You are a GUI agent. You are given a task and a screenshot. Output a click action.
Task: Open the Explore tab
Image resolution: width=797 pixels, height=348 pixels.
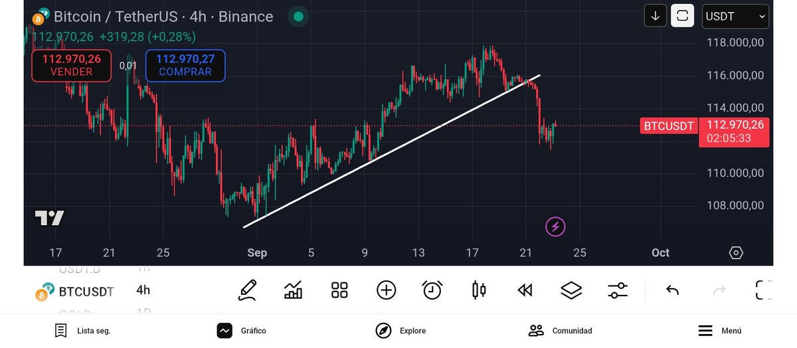pyautogui.click(x=400, y=330)
